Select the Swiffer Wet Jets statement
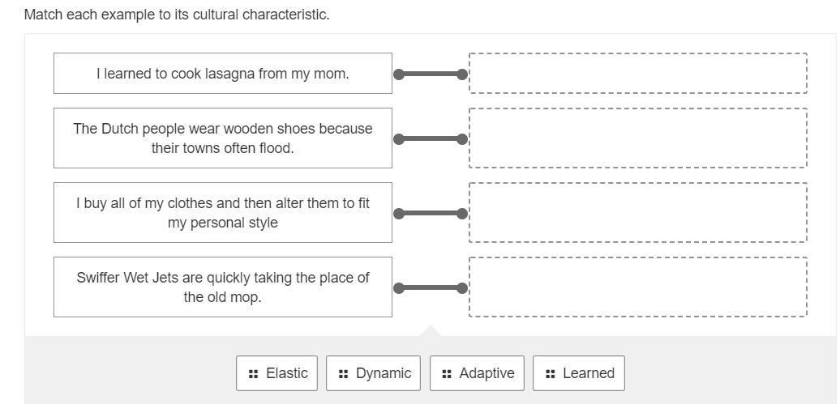Screen dimensions: 840x404 [x=223, y=287]
